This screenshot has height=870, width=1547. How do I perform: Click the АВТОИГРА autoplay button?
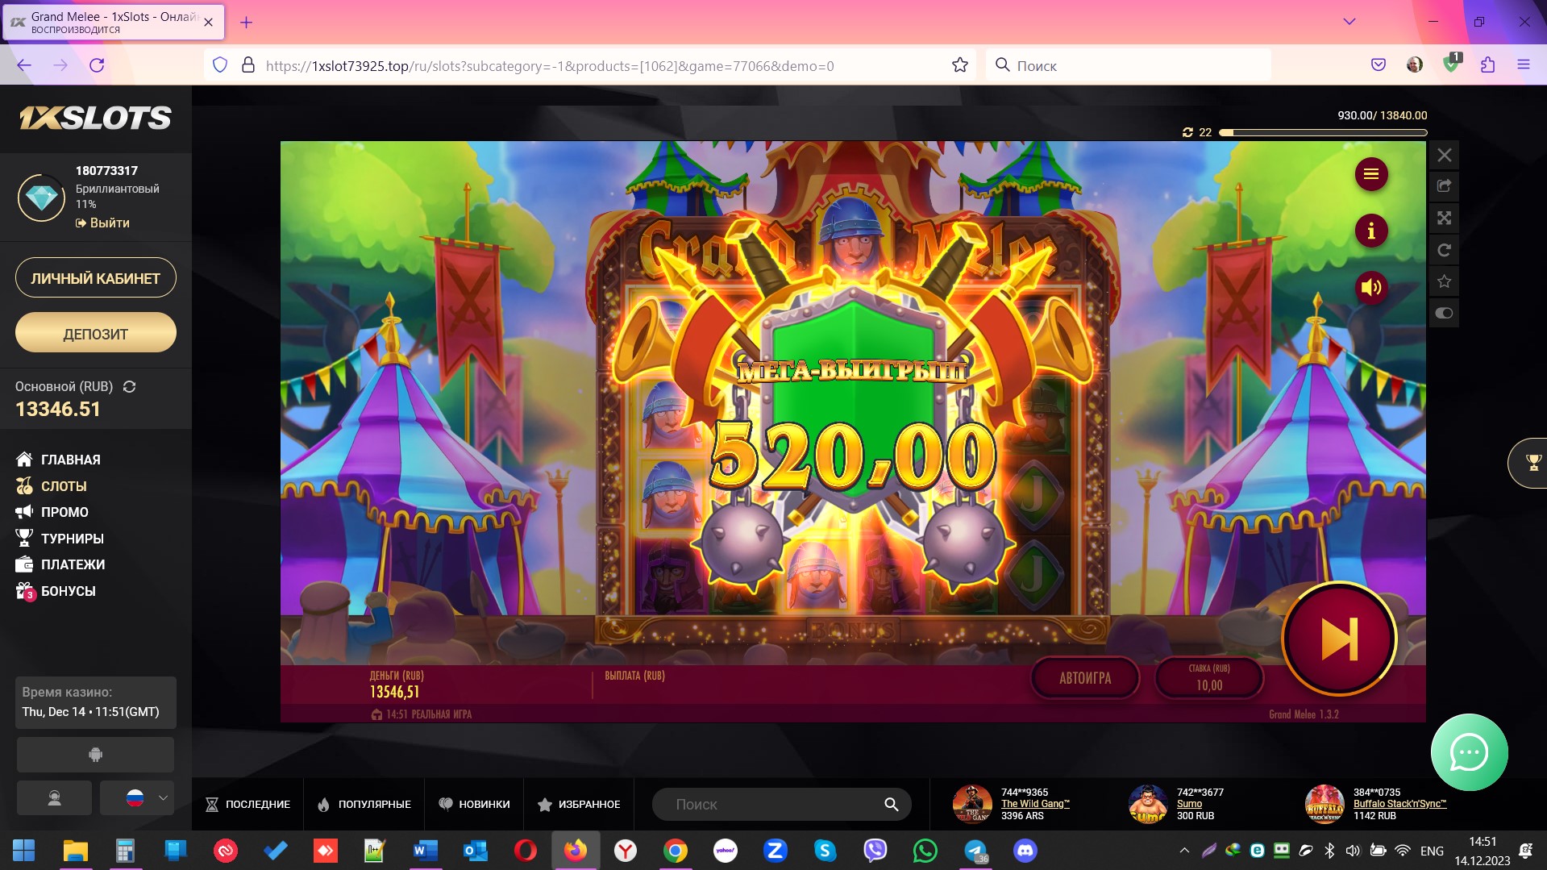click(x=1085, y=678)
